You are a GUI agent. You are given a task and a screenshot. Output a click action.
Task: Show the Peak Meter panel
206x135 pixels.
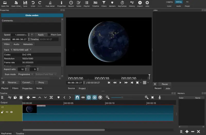(50, 4)
